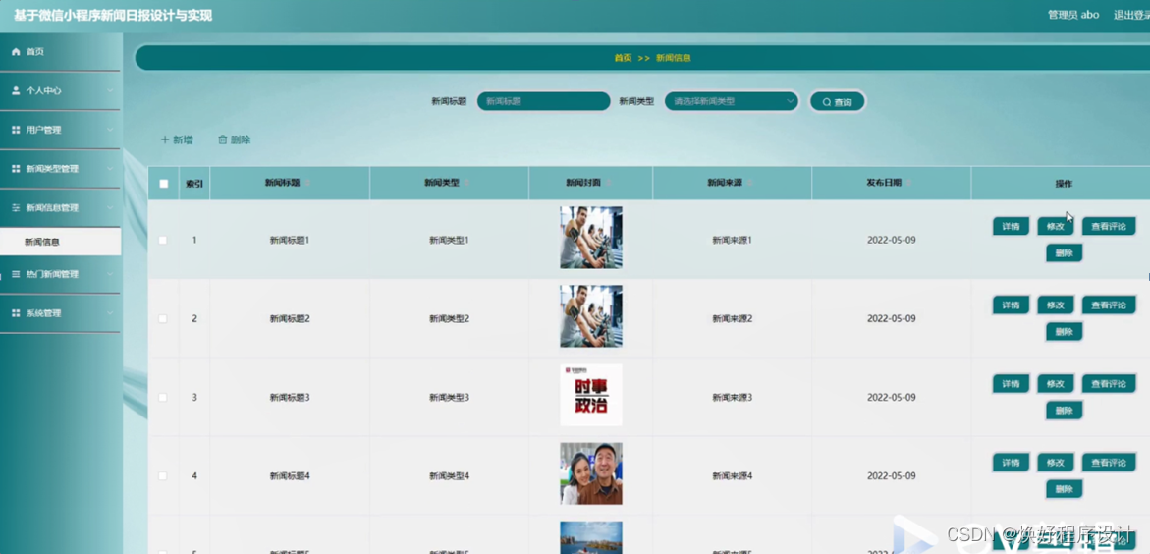Collapse the 新闻信息管理 menu chevron
Screen dimensions: 1150x554
click(110, 207)
